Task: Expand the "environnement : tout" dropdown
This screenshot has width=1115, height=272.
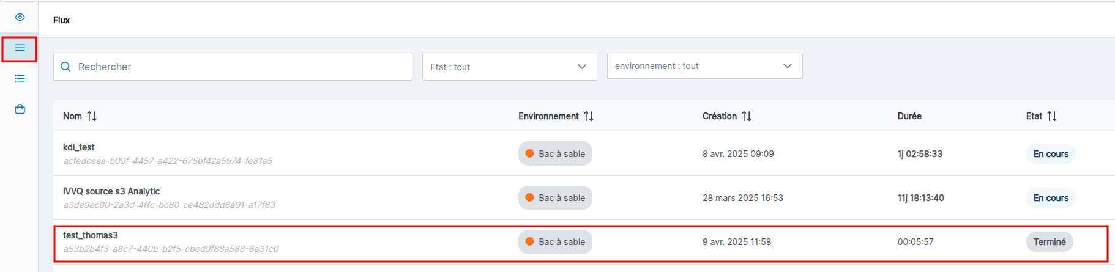Action: (x=704, y=66)
